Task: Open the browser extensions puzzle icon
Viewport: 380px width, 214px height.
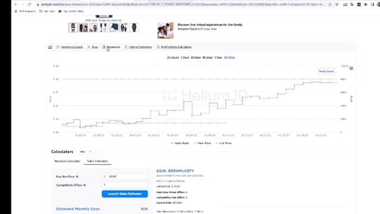Action: pyautogui.click(x=366, y=4)
